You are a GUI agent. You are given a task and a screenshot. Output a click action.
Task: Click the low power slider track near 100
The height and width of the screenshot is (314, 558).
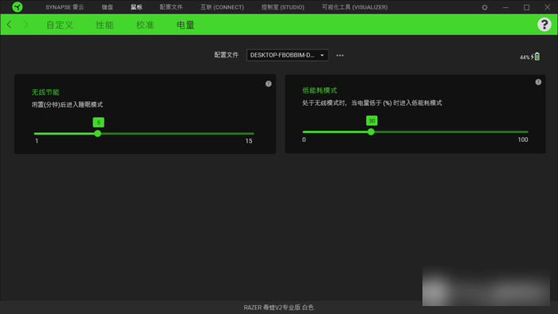pos(522,132)
